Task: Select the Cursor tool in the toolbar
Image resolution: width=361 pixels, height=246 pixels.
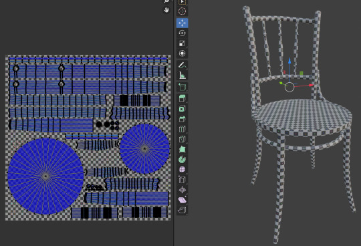Action: [x=182, y=11]
